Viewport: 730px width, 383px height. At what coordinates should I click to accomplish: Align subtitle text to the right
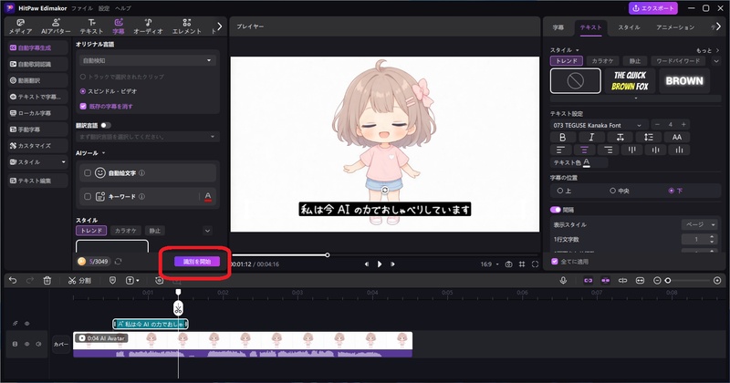608,150
